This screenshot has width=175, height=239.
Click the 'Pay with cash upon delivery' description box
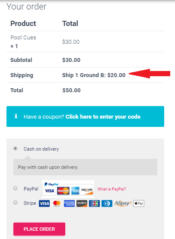(x=85, y=167)
